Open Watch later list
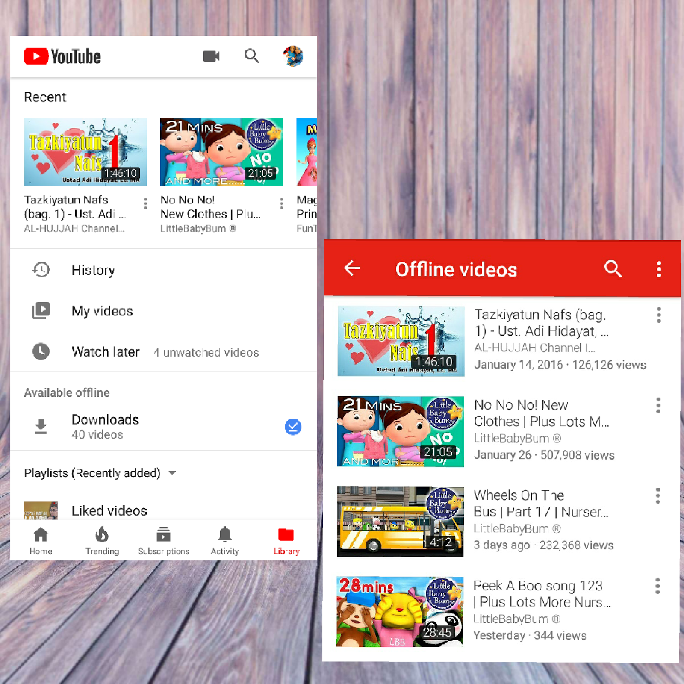This screenshot has width=684, height=684. [x=163, y=351]
